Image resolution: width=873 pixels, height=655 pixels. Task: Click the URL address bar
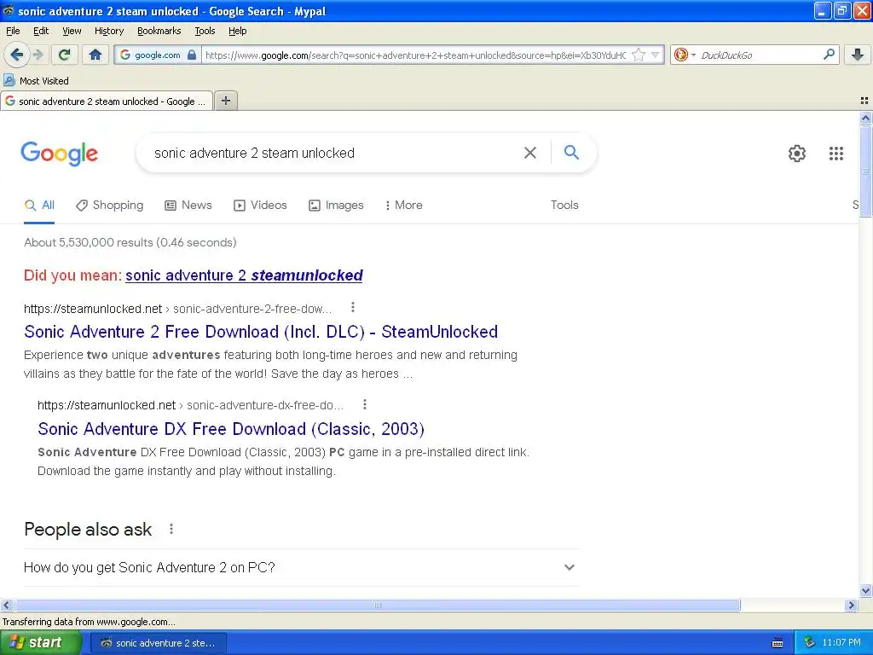coord(415,55)
